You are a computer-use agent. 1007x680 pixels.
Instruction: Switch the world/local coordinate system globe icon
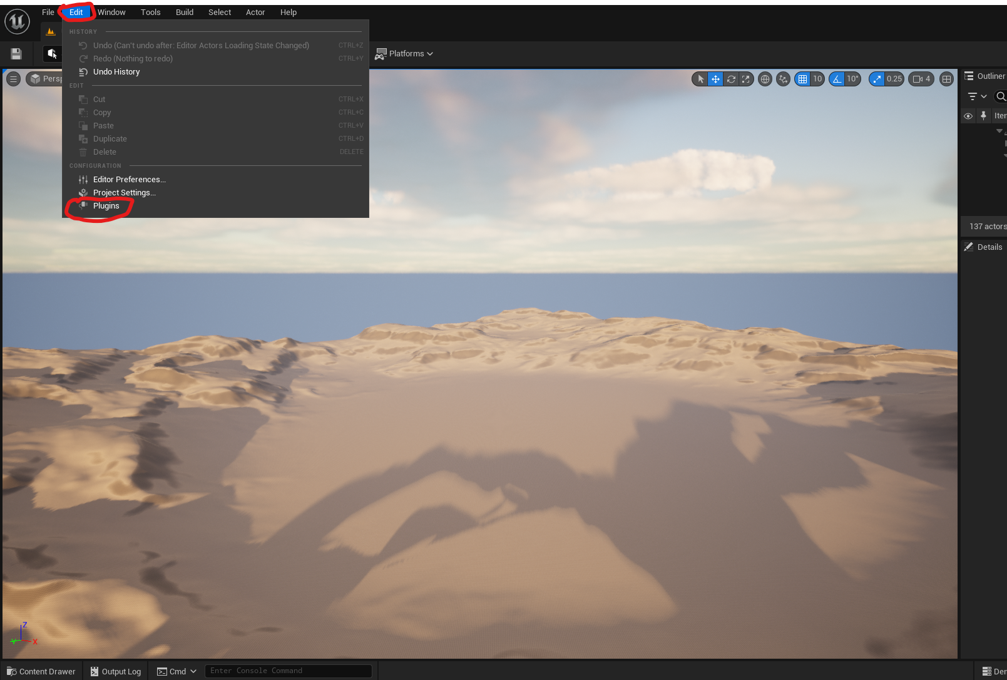(x=765, y=79)
